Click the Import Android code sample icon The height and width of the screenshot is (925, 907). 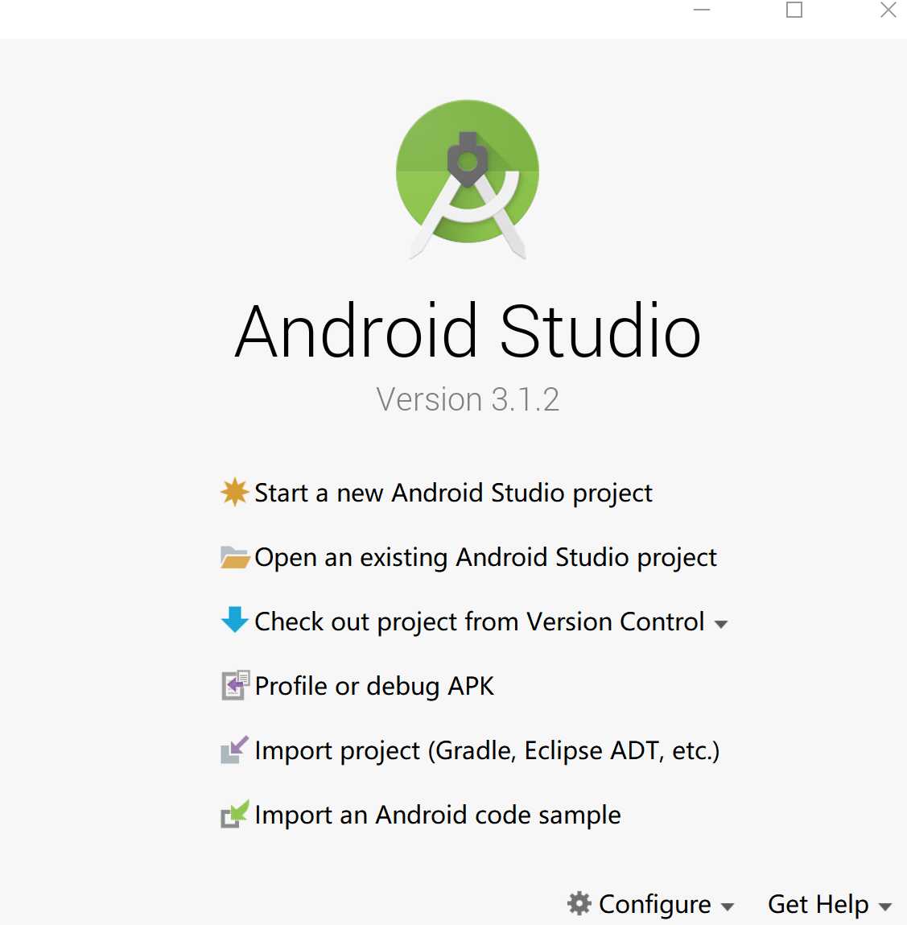click(x=235, y=814)
